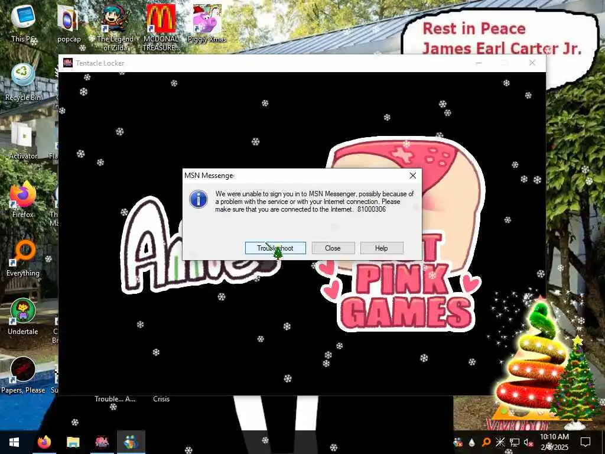Screen dimensions: 605x454
Task: Open File Explorer from the taskbar
Action: pos(73,442)
